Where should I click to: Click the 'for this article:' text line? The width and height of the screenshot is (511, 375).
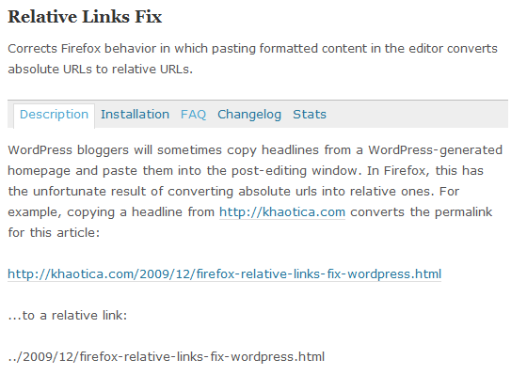(54, 233)
